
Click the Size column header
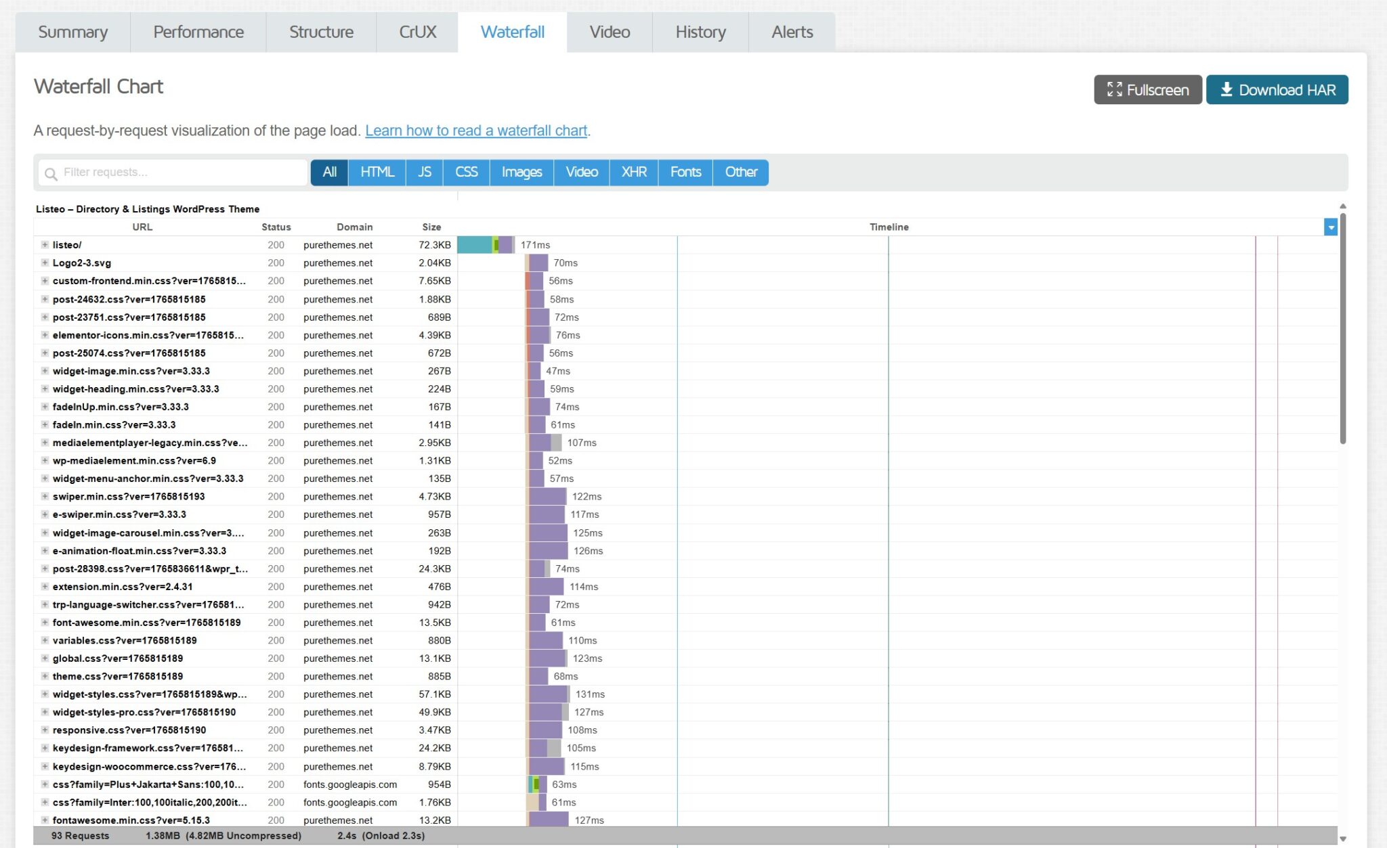[x=431, y=227]
